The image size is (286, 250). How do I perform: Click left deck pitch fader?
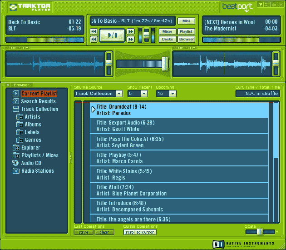108,64
